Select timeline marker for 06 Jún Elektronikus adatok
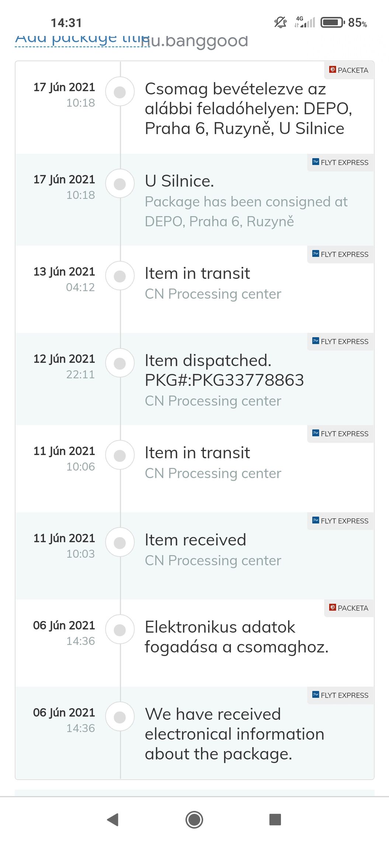This screenshot has height=843, width=389. pos(120,630)
